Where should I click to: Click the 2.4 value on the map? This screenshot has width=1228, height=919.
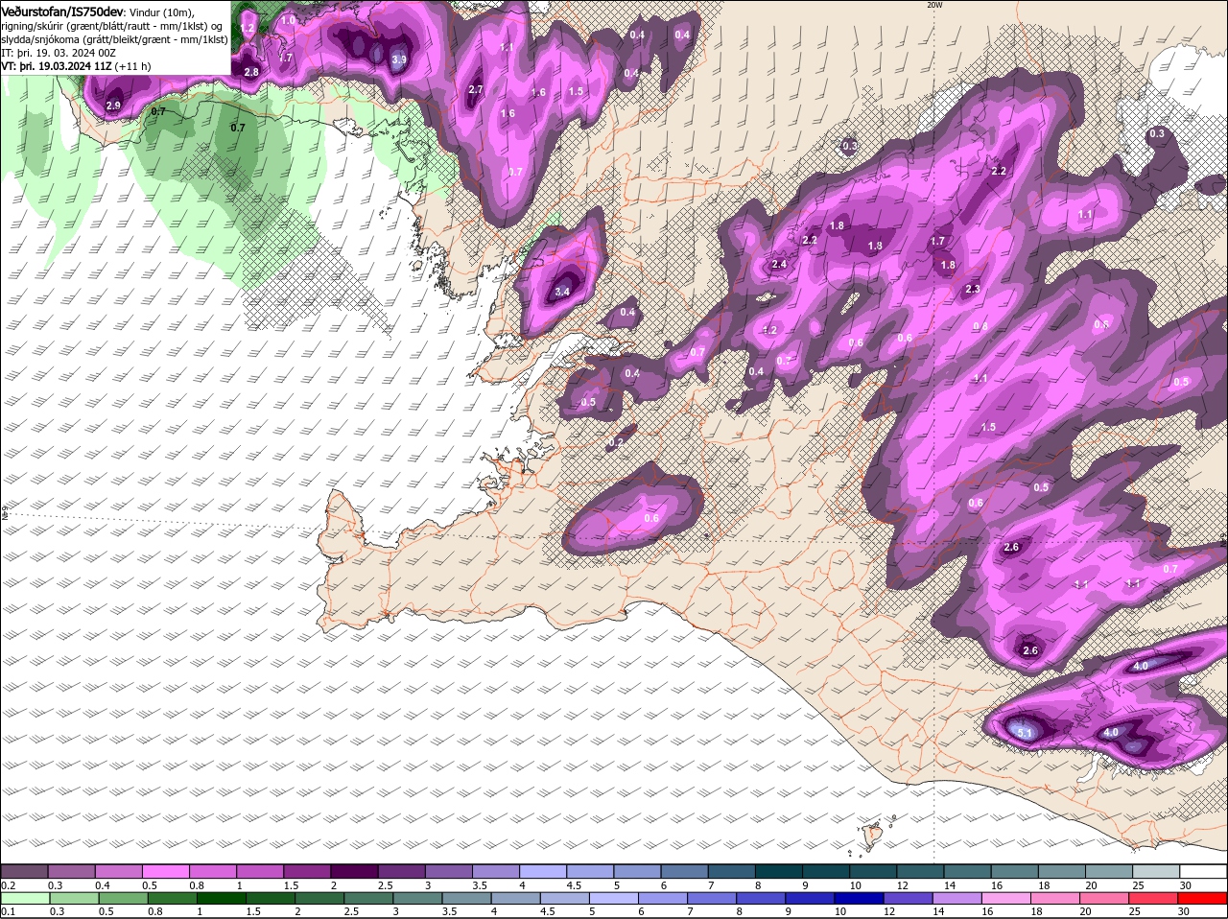click(x=779, y=264)
